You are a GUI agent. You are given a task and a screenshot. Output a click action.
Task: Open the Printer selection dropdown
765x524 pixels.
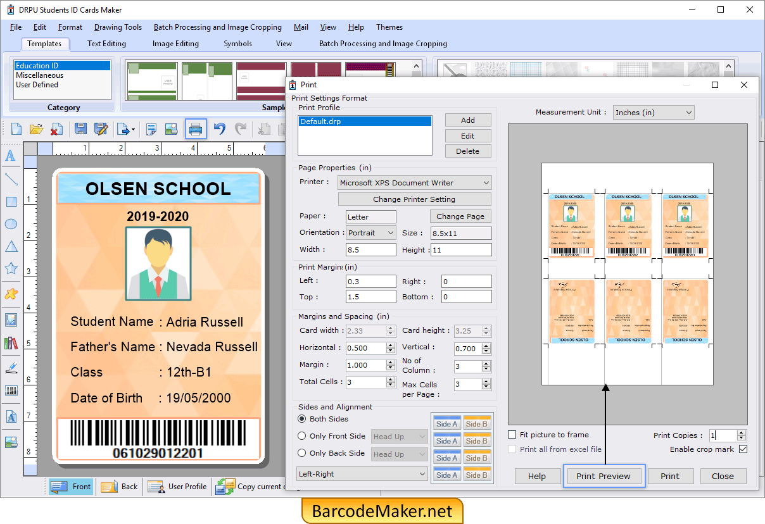[x=415, y=183]
